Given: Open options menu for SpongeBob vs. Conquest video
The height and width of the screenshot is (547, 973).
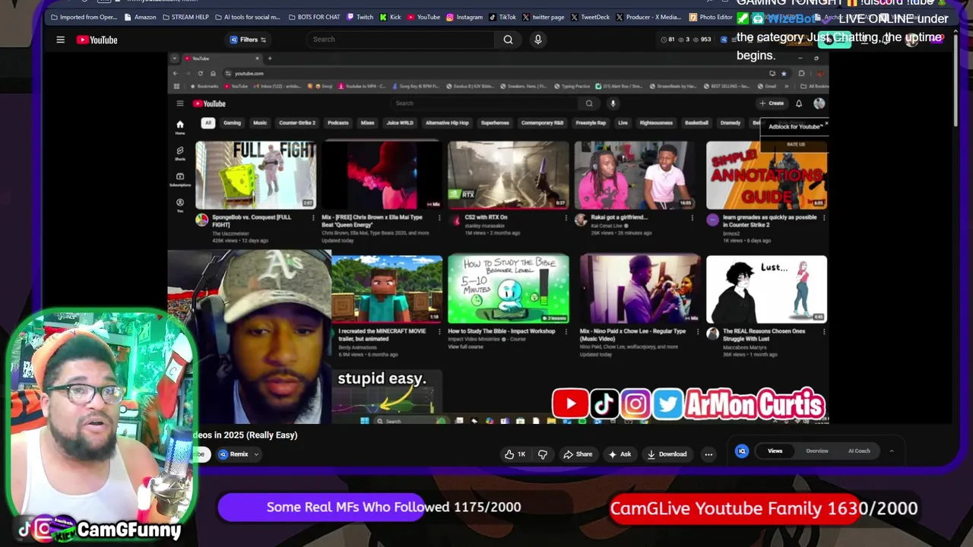Looking at the screenshot, I should 312,218.
